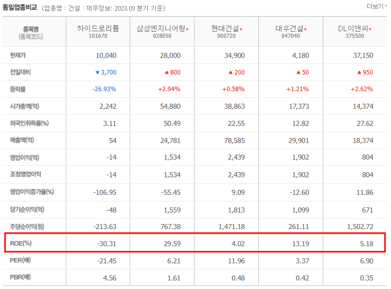Select current price 10,040
The image size is (391, 289).
coord(106,55)
